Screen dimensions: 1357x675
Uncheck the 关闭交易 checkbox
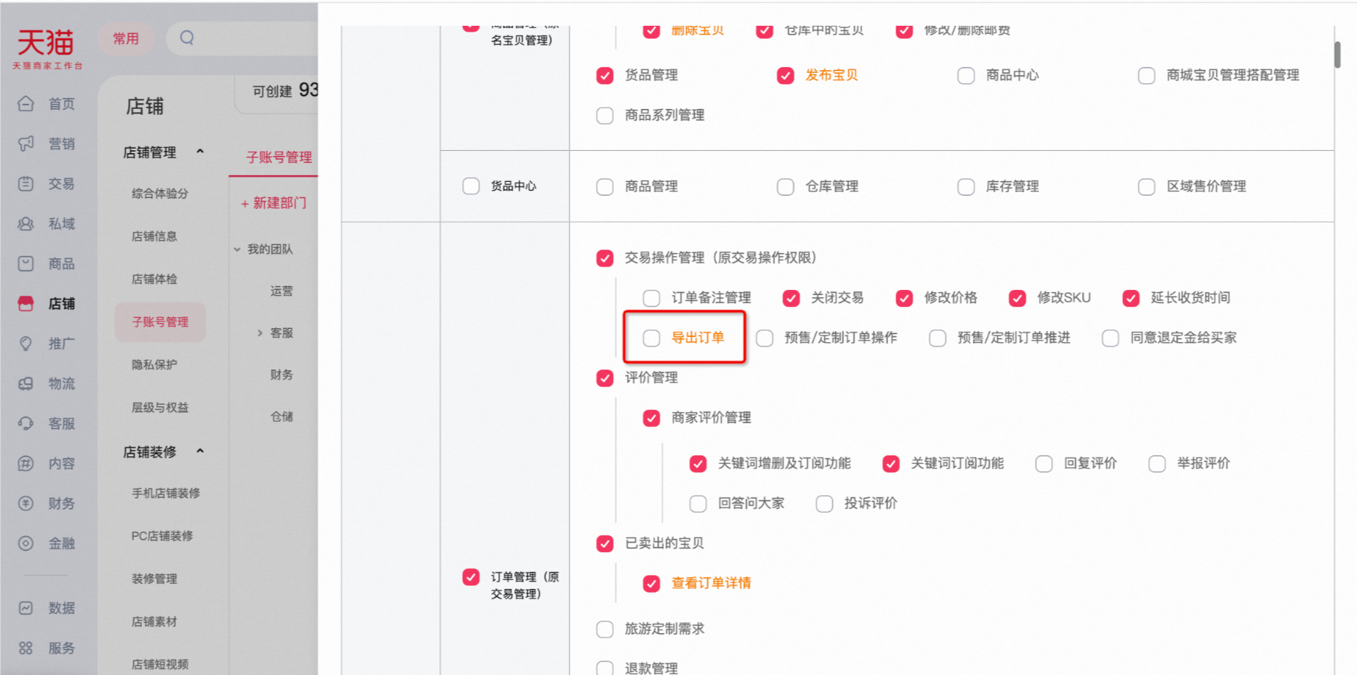pyautogui.click(x=791, y=298)
